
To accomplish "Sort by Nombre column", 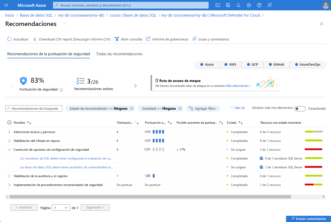I will (x=29, y=123).
